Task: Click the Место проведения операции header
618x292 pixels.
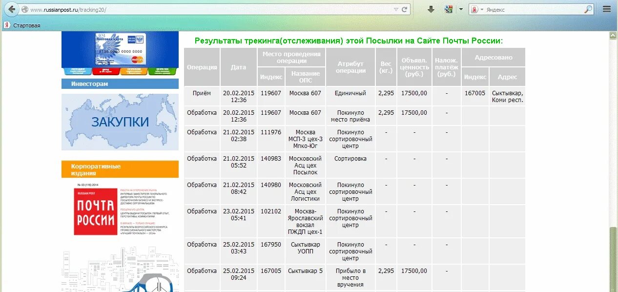Action: point(291,57)
